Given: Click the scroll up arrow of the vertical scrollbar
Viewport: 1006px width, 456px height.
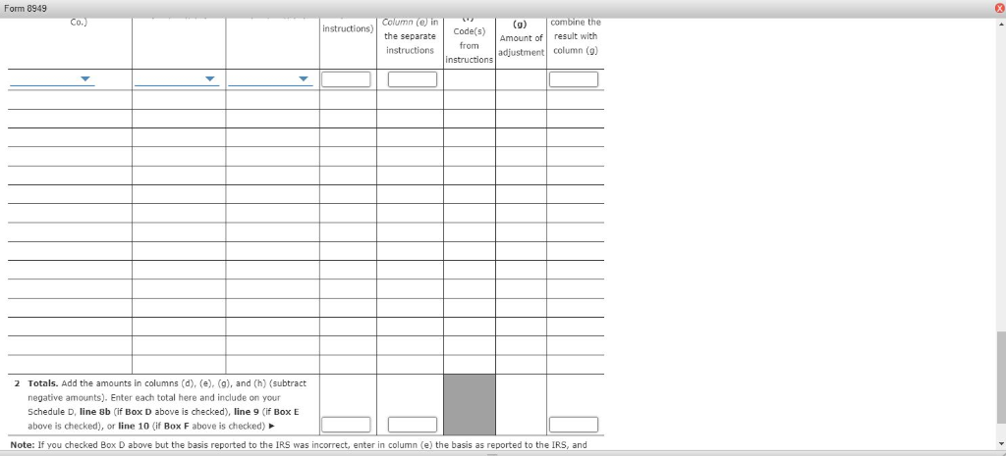Looking at the screenshot, I should 1001,25.
